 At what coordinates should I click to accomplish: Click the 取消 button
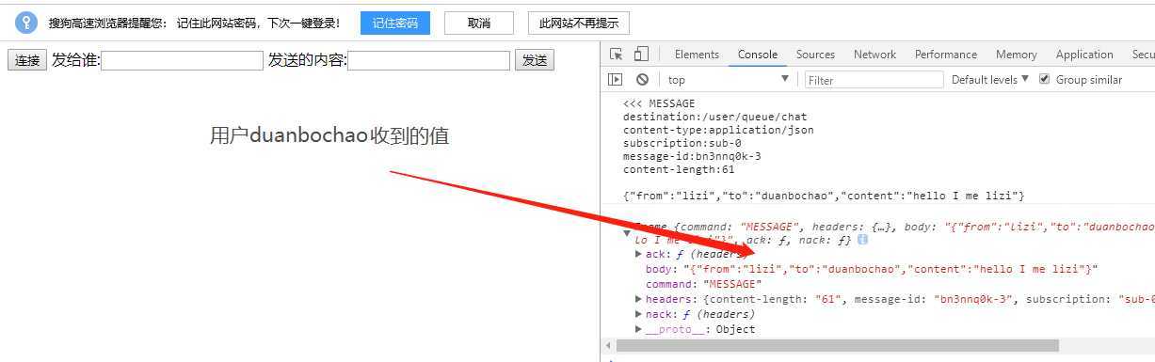click(479, 23)
